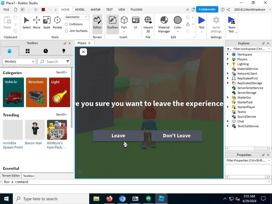Switch to the PLUGINS ribbon tab

(137, 10)
